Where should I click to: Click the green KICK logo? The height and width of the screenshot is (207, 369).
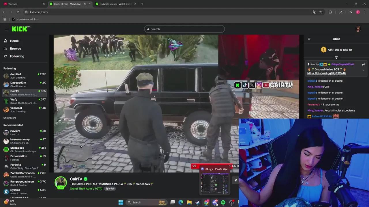[x=21, y=29]
